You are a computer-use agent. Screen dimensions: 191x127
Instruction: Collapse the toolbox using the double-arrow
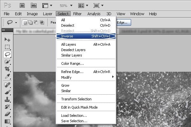tap(4, 30)
